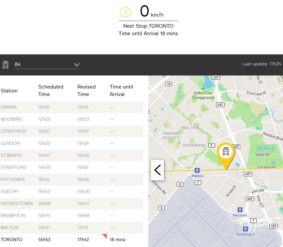Collapse the schedule panel with left arrow
Screen dimensions: 283x247
157,170
